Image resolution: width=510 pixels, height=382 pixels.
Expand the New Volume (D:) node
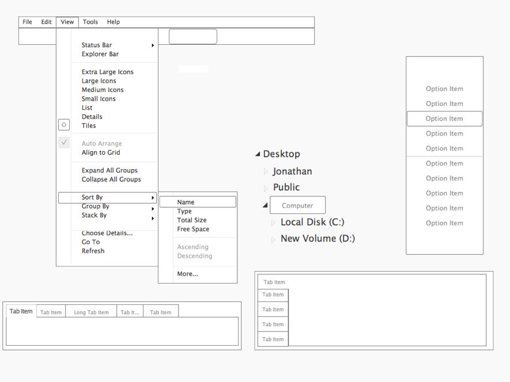point(273,239)
